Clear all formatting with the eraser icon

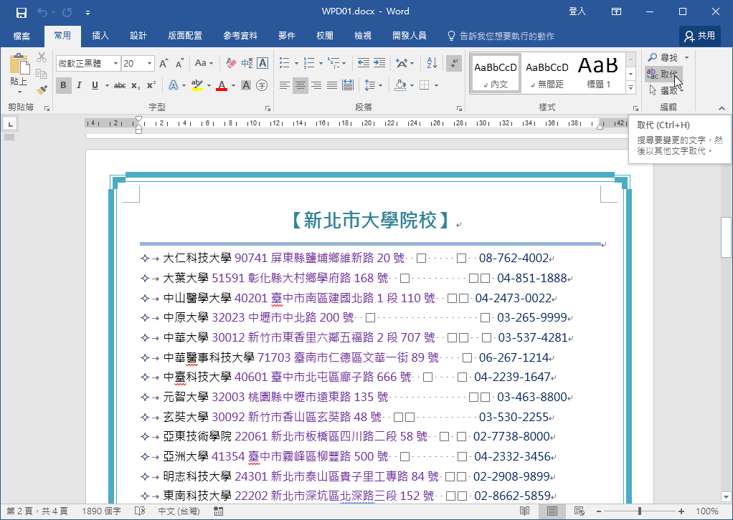point(231,63)
